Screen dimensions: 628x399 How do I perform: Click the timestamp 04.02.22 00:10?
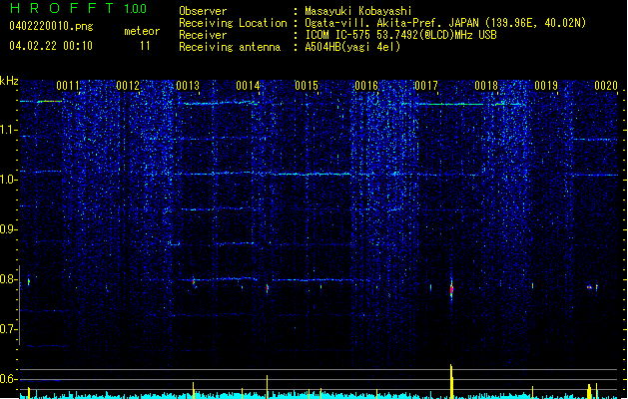coord(51,46)
